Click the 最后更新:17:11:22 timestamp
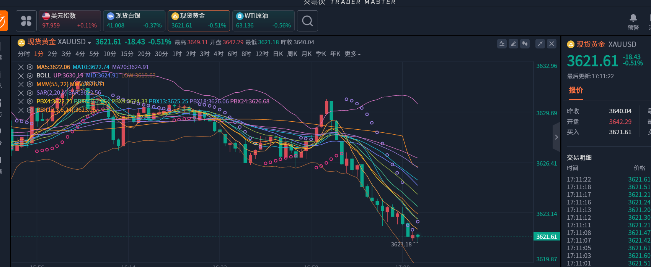 click(x=590, y=76)
